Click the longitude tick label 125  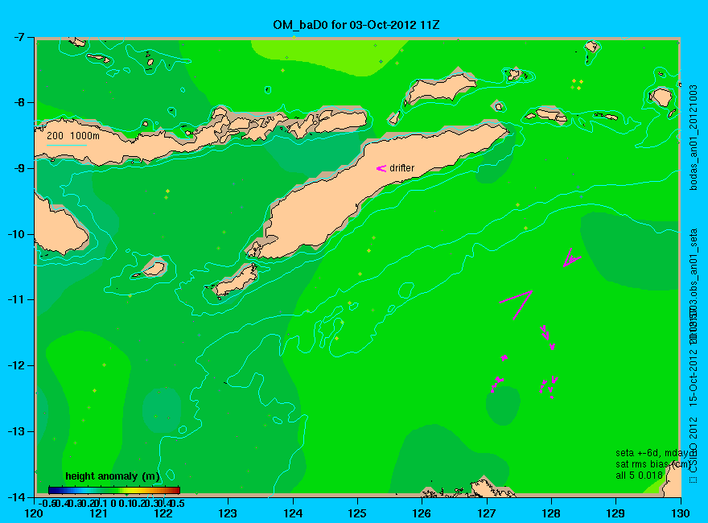(357, 513)
